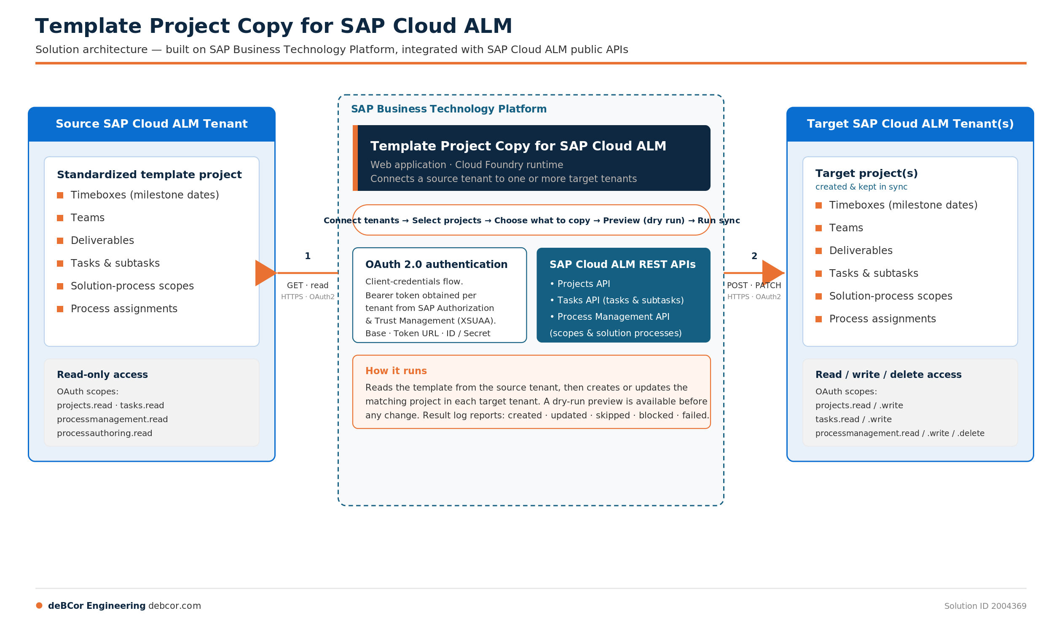Open the debcor.com footer link
Screen dimensions: 1062x632
point(174,606)
